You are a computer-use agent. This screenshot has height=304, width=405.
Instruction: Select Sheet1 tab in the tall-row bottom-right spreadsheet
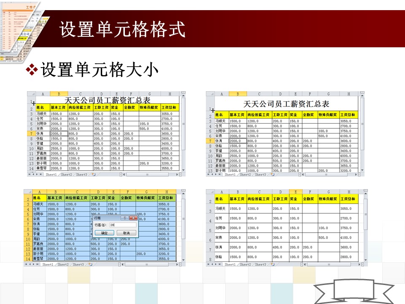coord(230,264)
